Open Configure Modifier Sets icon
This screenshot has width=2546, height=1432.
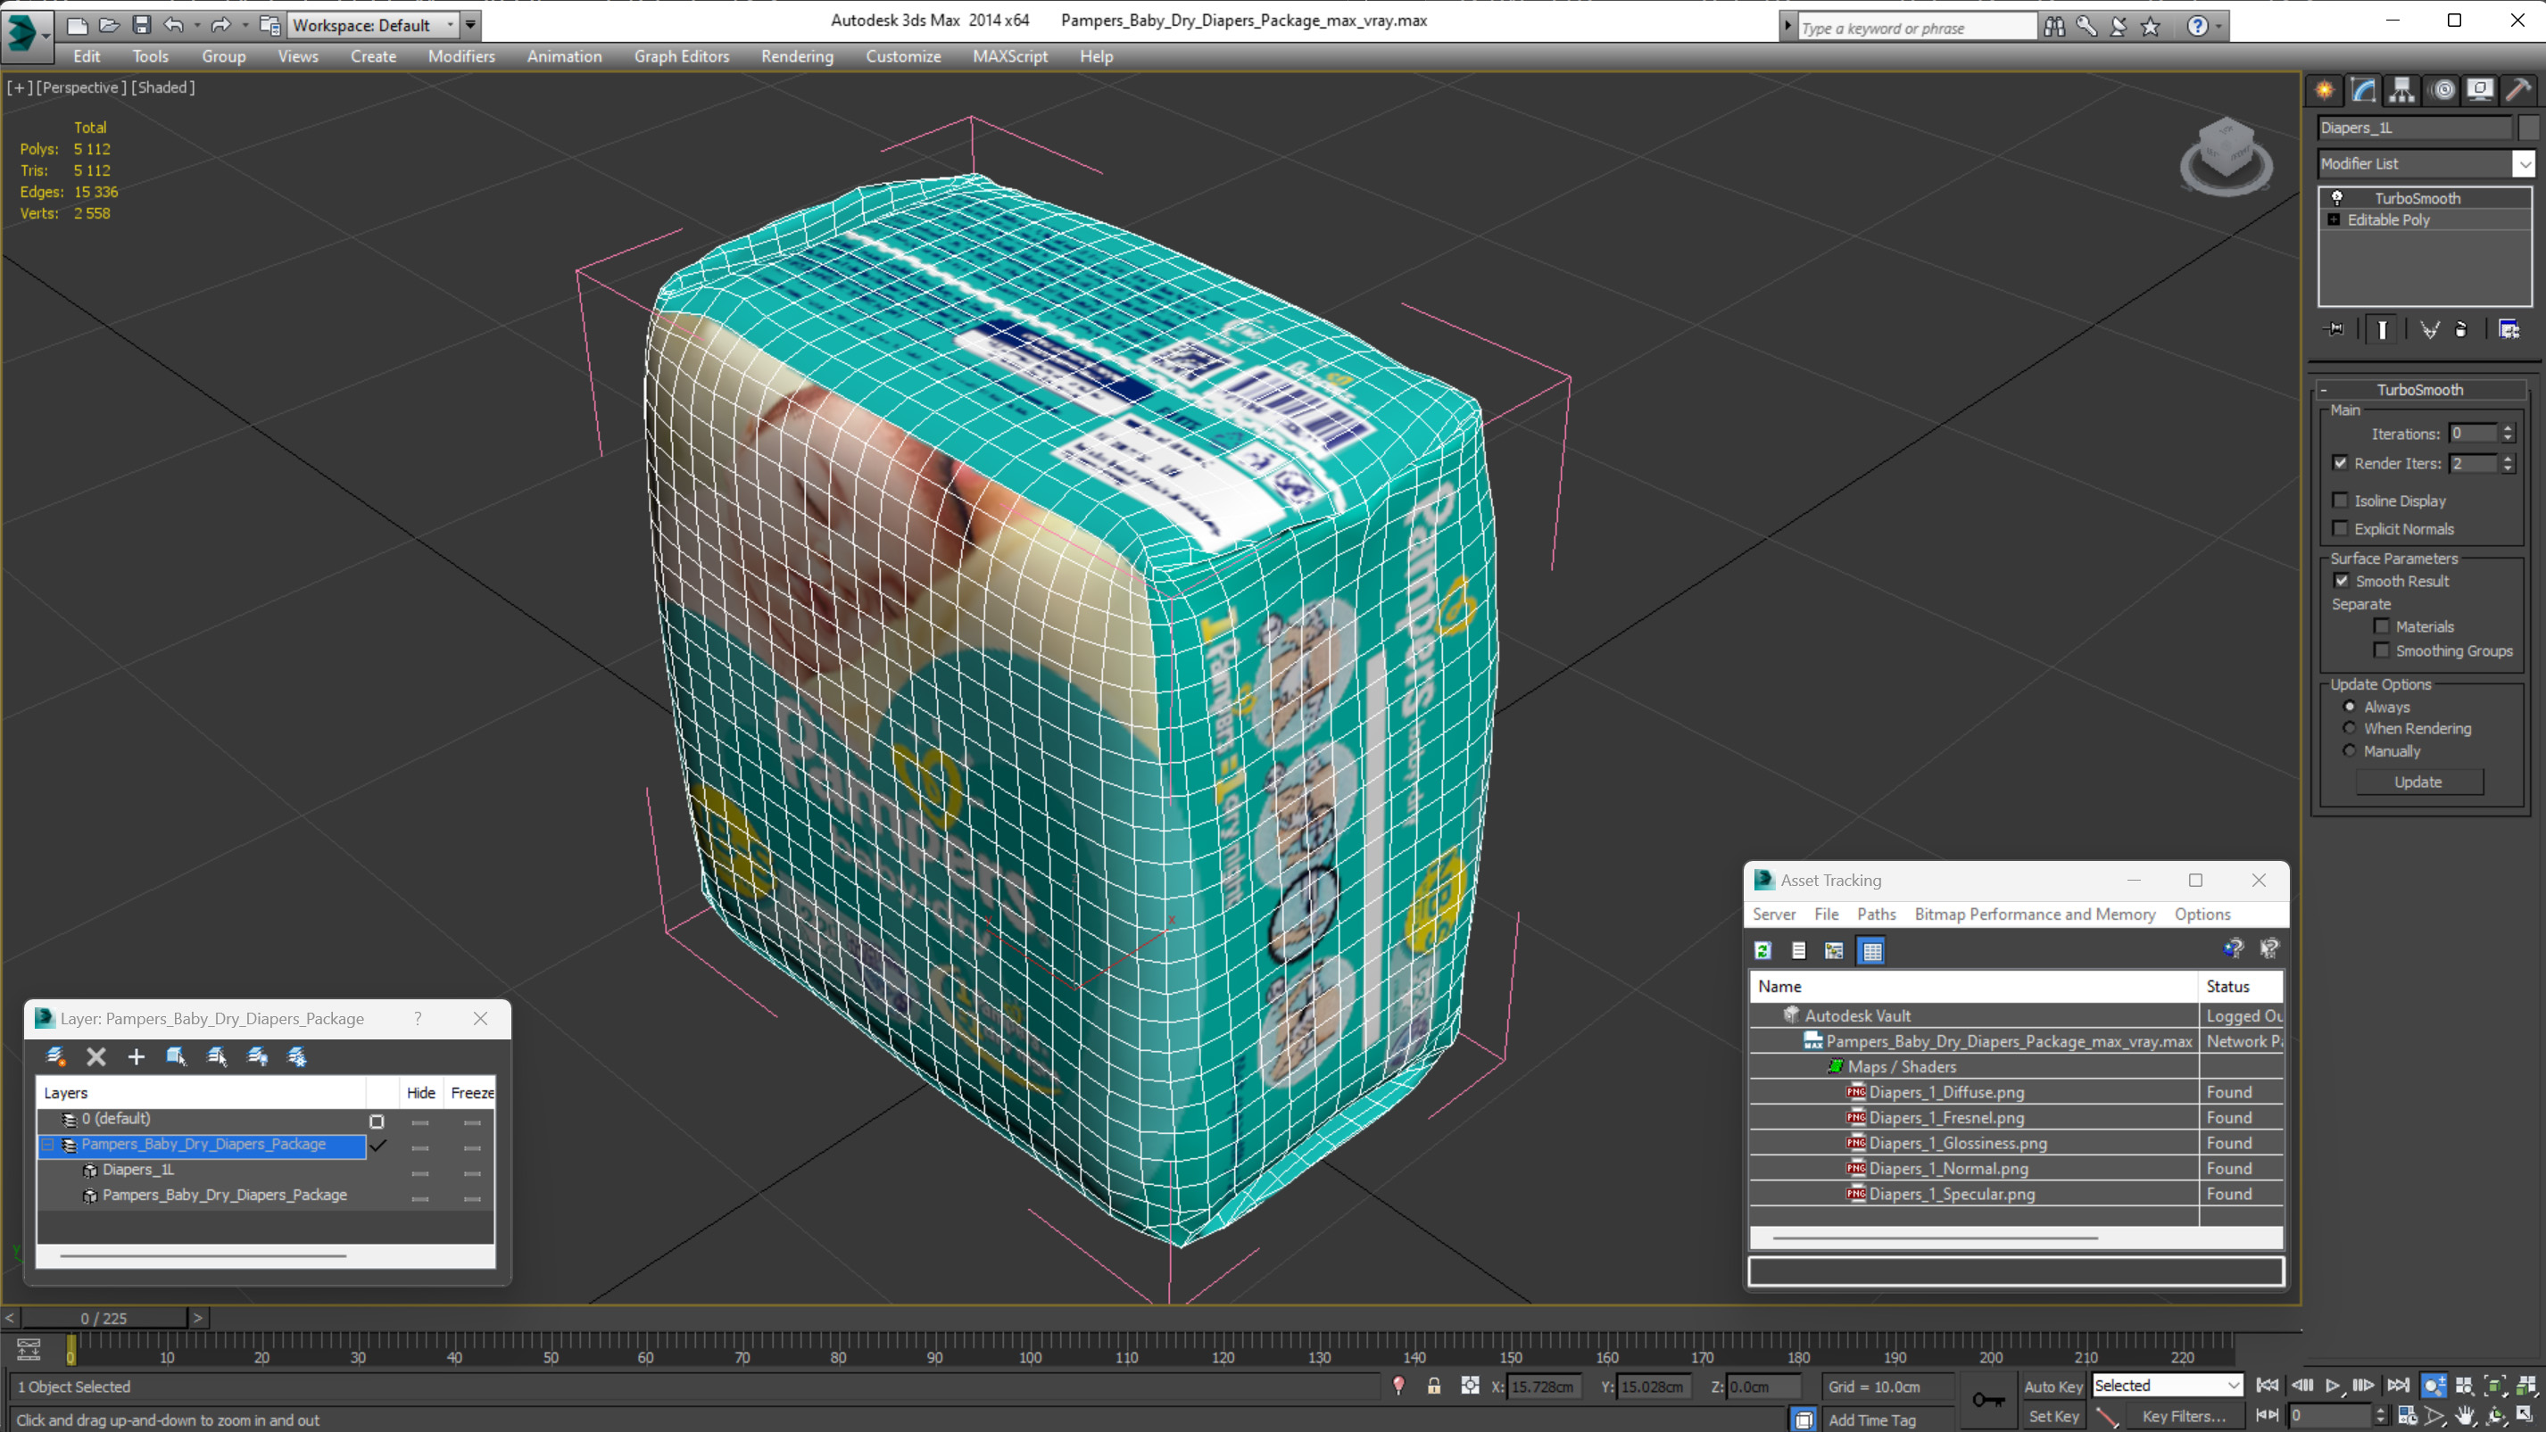click(2509, 329)
